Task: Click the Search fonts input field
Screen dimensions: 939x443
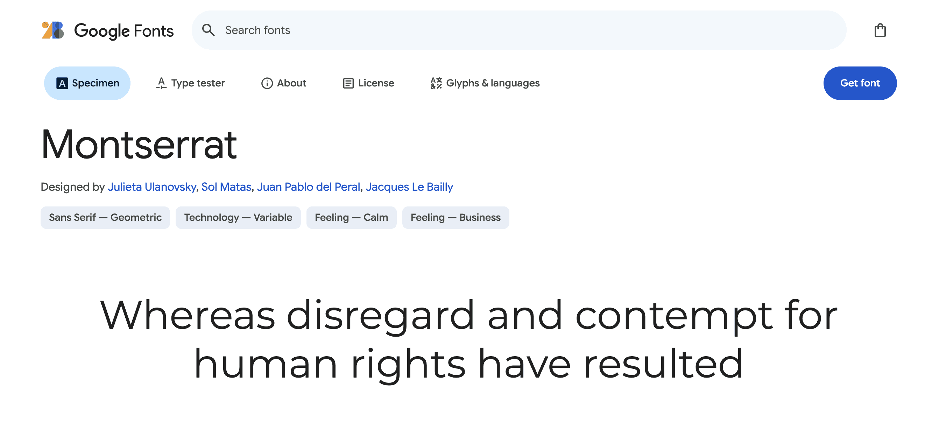Action: [x=510, y=30]
